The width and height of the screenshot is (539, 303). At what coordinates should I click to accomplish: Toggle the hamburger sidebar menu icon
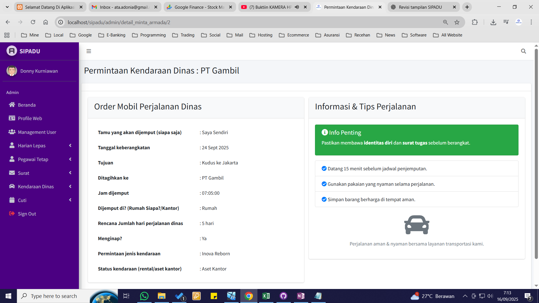point(89,51)
